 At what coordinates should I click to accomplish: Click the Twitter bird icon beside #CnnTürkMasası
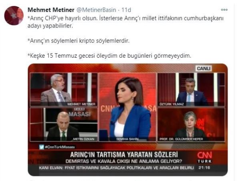click(x=42, y=147)
